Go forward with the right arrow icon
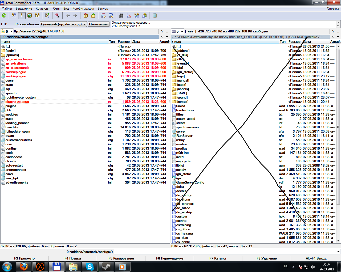 [75, 16]
